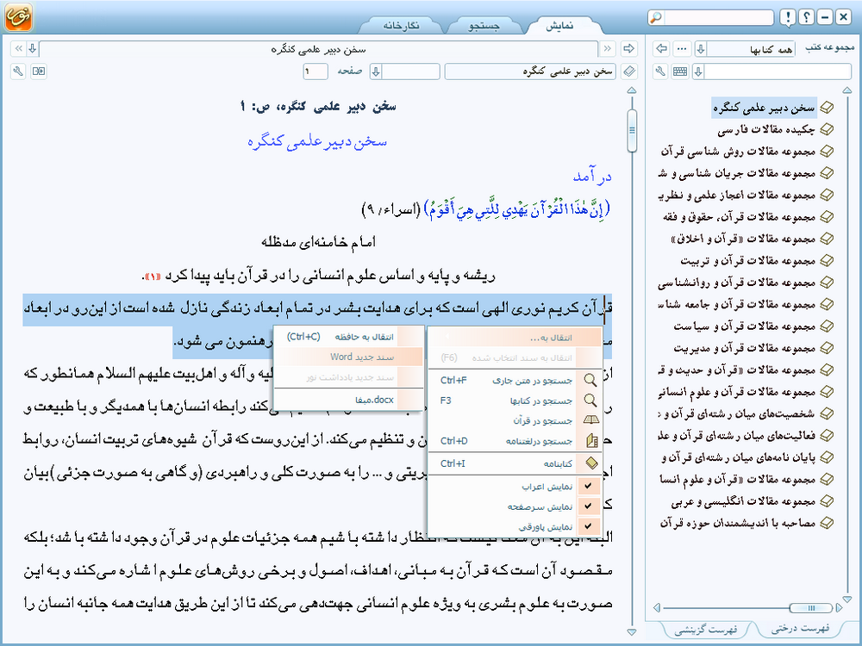The width and height of the screenshot is (862, 646).
Task: Click the book list filter input field
Action: coord(778,71)
